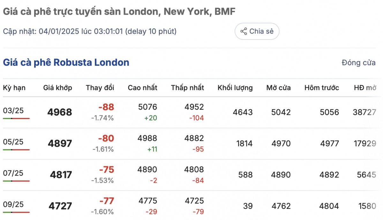Click the price range bar under 03/25
Screen dimensions: 383x220
16,118
